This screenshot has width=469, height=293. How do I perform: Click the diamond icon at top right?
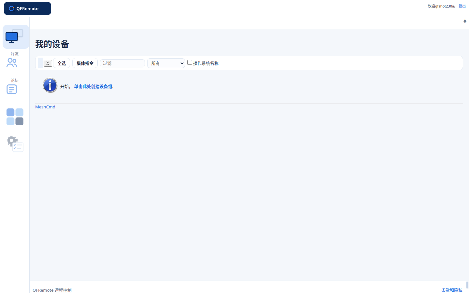coord(465,21)
